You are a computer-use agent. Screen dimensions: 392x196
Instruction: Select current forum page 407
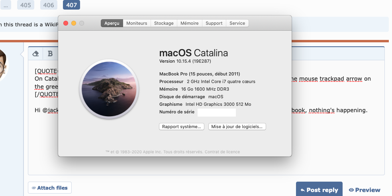(71, 5)
